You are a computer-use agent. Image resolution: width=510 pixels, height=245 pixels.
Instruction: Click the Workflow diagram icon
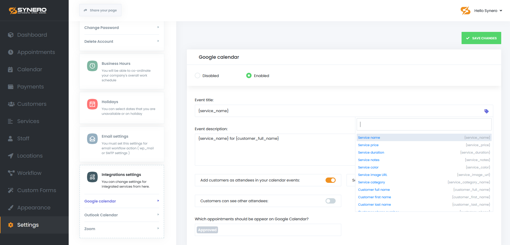[x=11, y=173]
